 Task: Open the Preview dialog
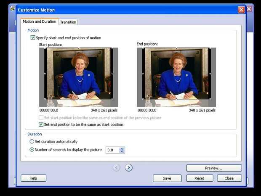pos(214,168)
